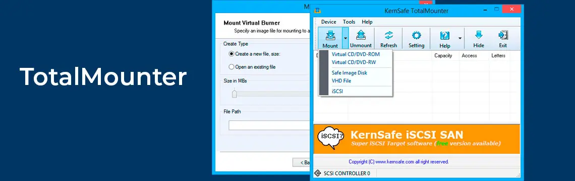Open the Tools menu
The width and height of the screenshot is (575, 181).
pyautogui.click(x=349, y=22)
